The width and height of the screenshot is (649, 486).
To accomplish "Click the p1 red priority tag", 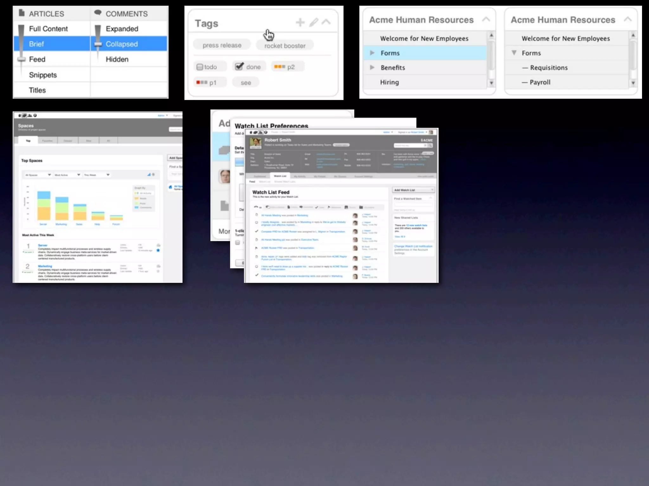I will [x=210, y=83].
